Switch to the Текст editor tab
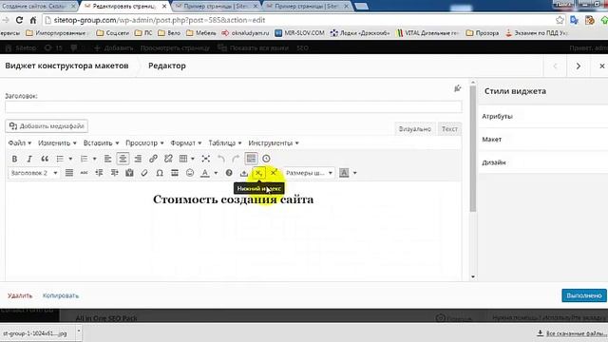The image size is (608, 342). pyautogui.click(x=449, y=129)
